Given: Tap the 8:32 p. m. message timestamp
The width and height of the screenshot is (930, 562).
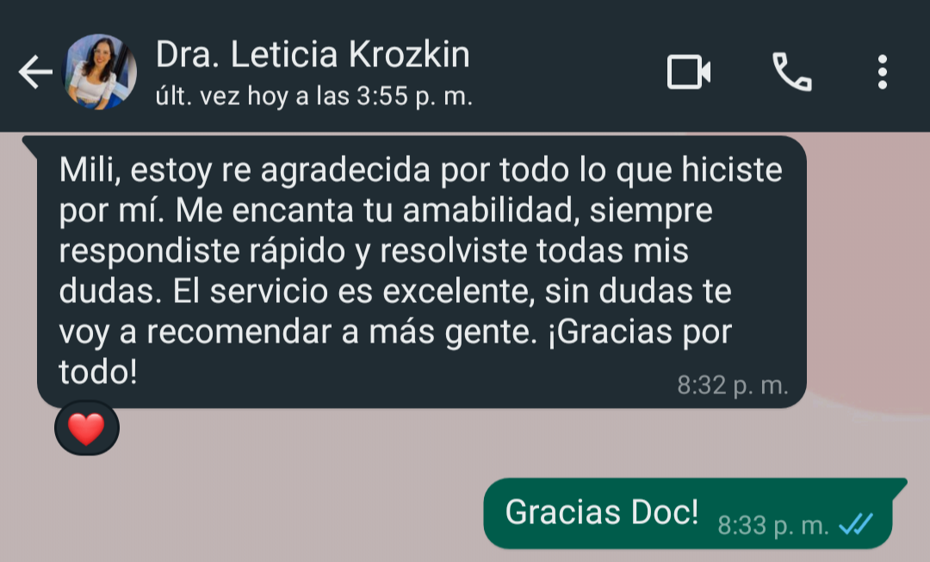Looking at the screenshot, I should 733,386.
